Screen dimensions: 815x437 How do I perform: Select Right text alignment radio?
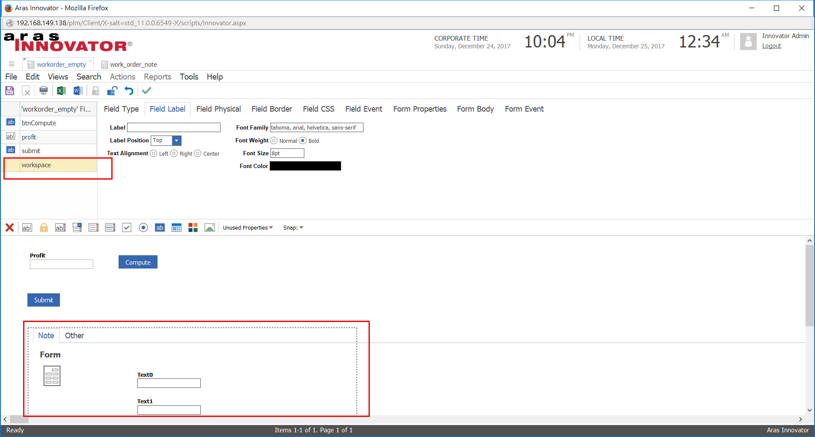point(174,154)
